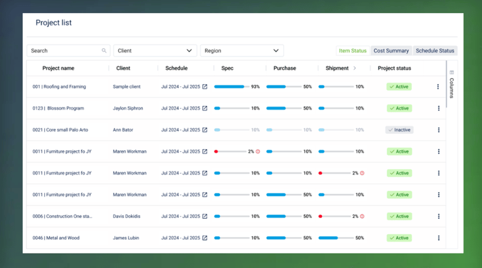Click the Purchase column header
Screen dimensions: 482x268
(x=284, y=68)
